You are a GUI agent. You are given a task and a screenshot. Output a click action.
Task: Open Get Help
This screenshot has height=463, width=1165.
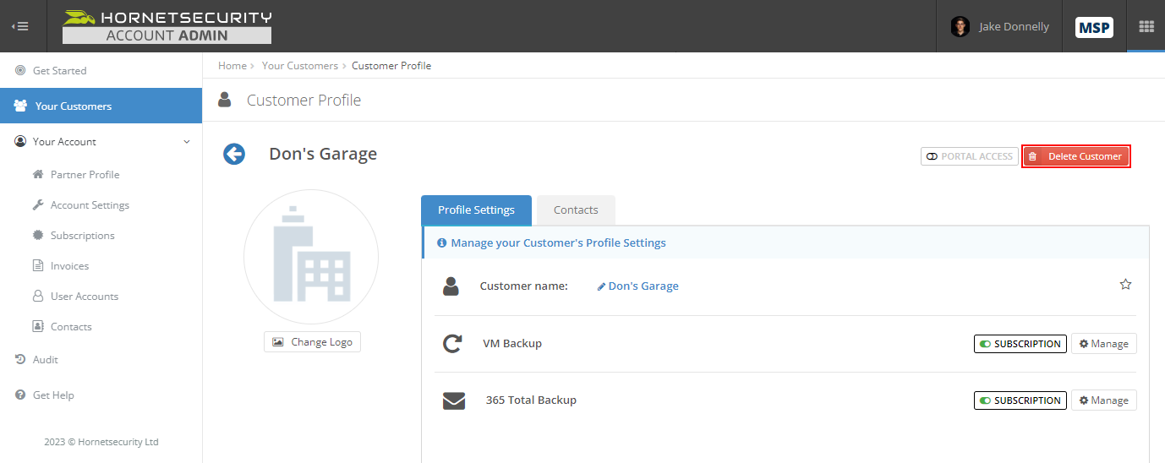(53, 395)
